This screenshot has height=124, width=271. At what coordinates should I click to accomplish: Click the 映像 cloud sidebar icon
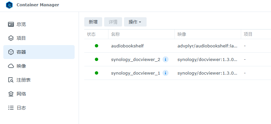[11, 66]
